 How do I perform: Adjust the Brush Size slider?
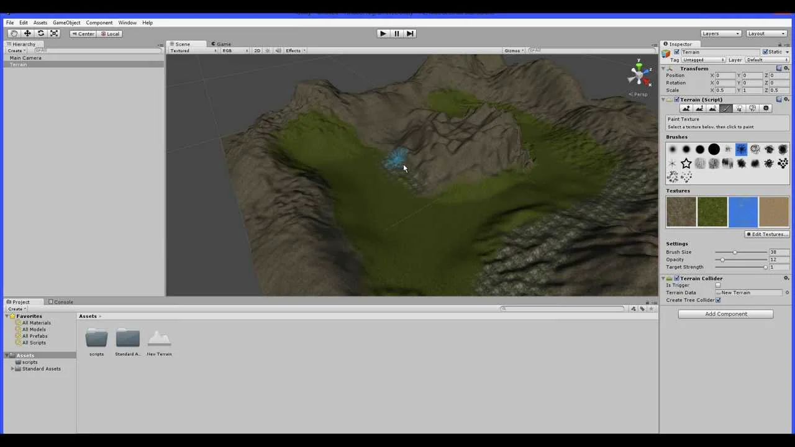point(741,252)
